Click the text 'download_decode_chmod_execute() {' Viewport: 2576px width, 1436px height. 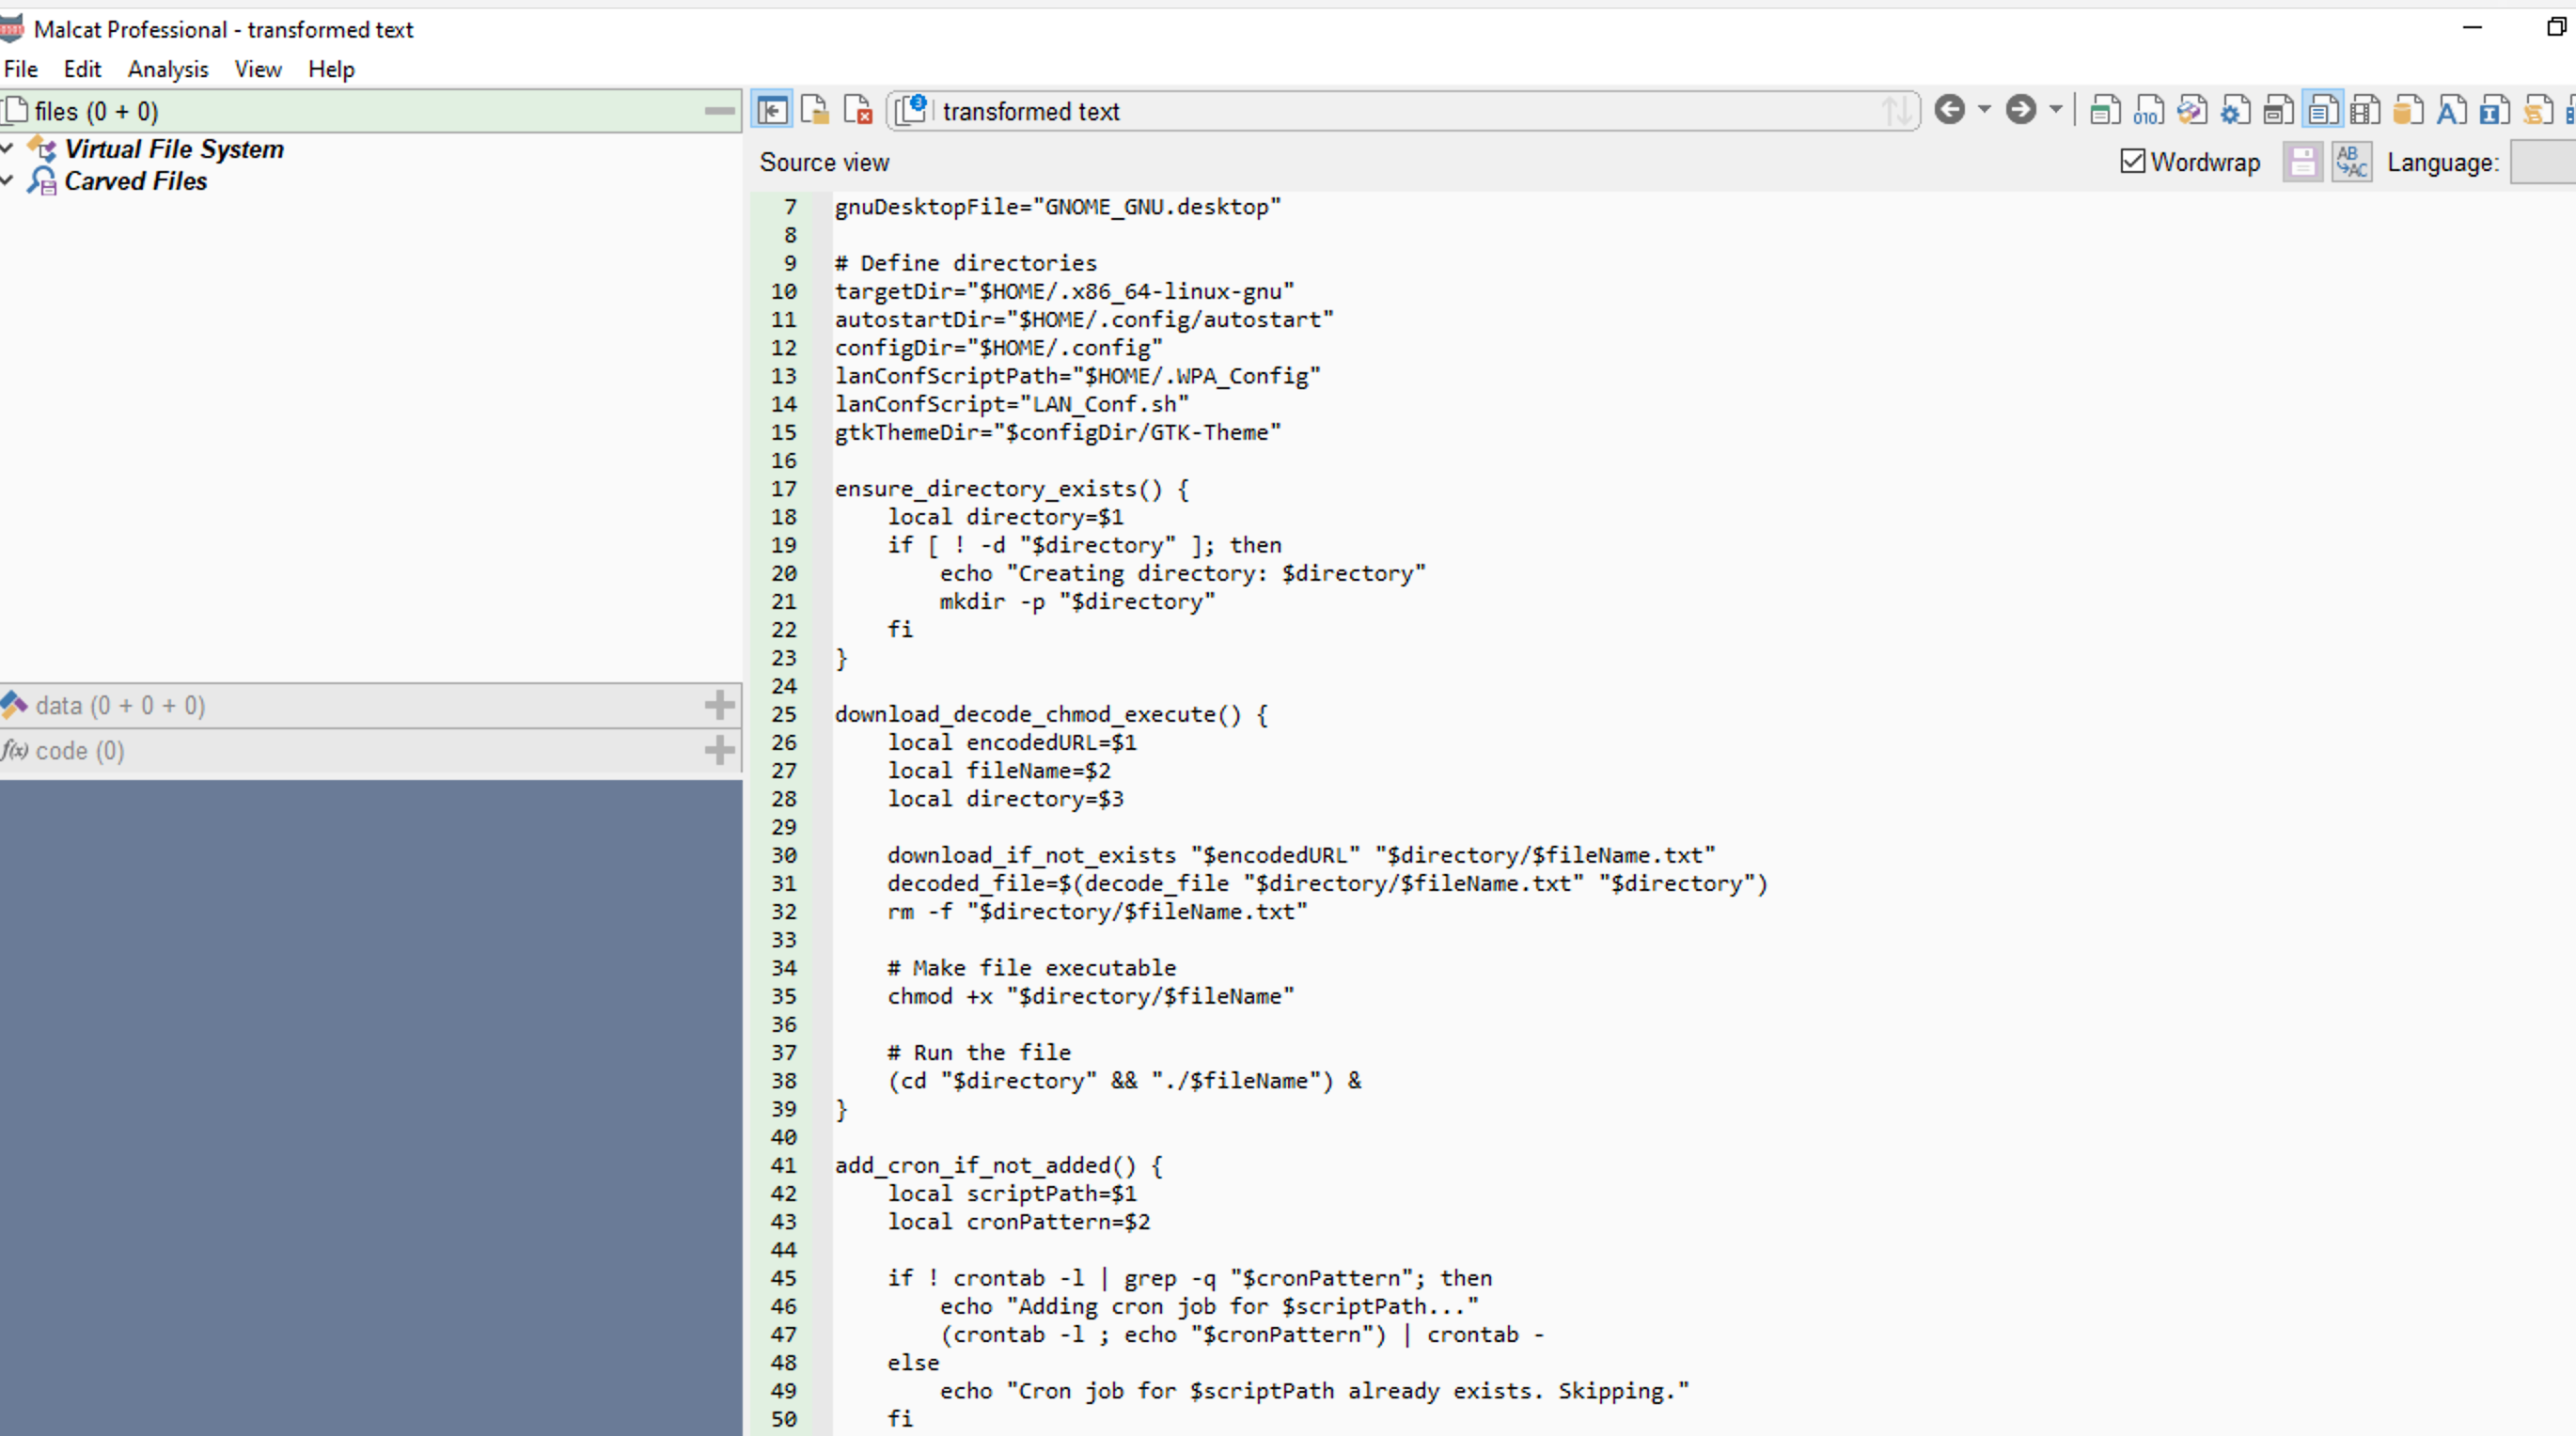(x=1051, y=714)
